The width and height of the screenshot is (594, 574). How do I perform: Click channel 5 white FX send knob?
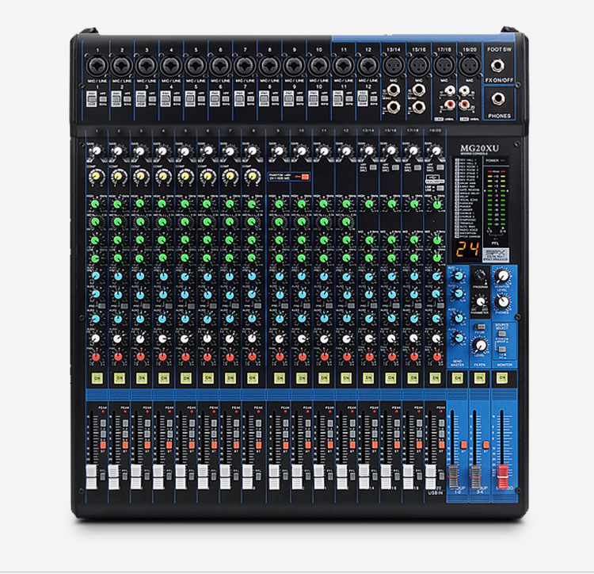[x=185, y=339]
